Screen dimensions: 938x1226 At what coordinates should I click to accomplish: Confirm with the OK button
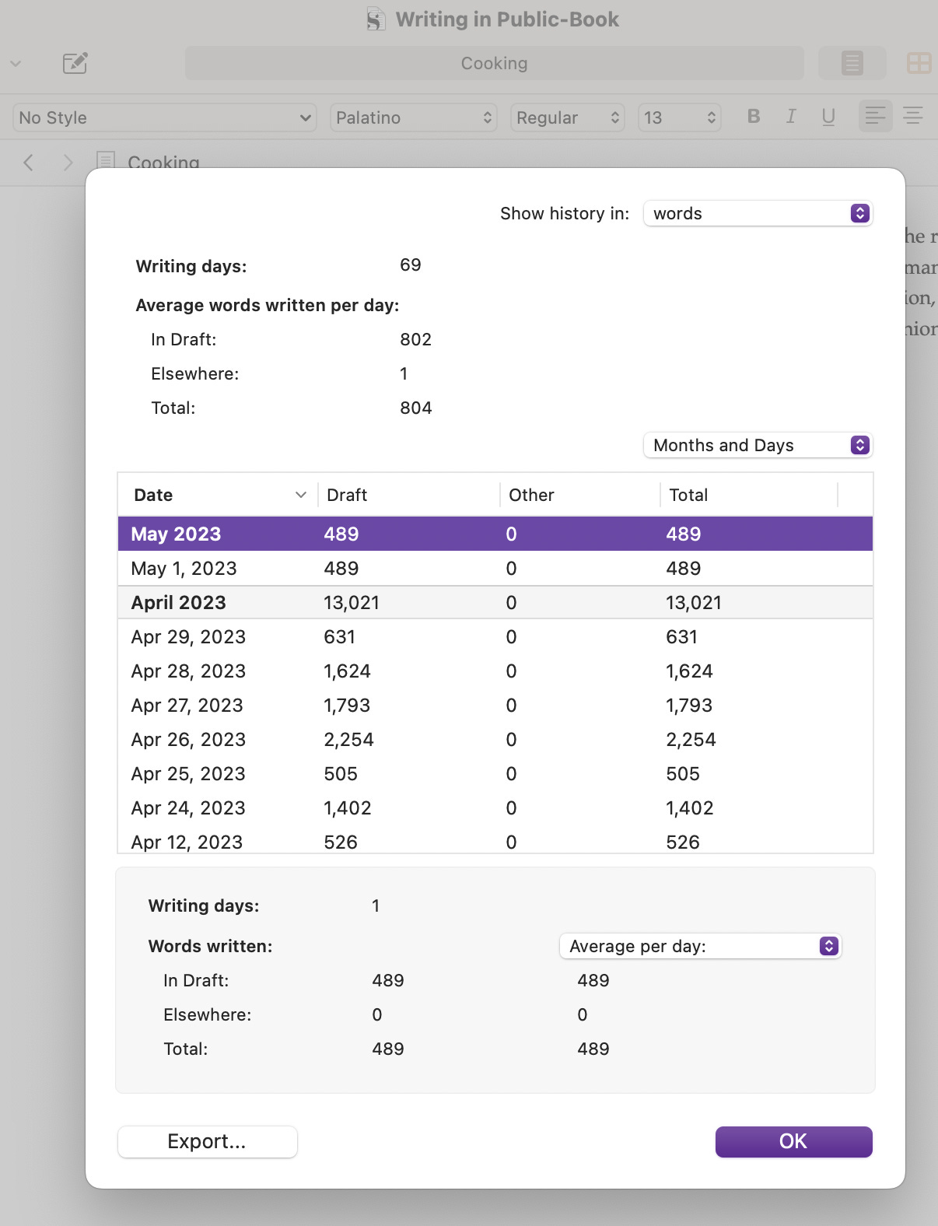click(793, 1141)
